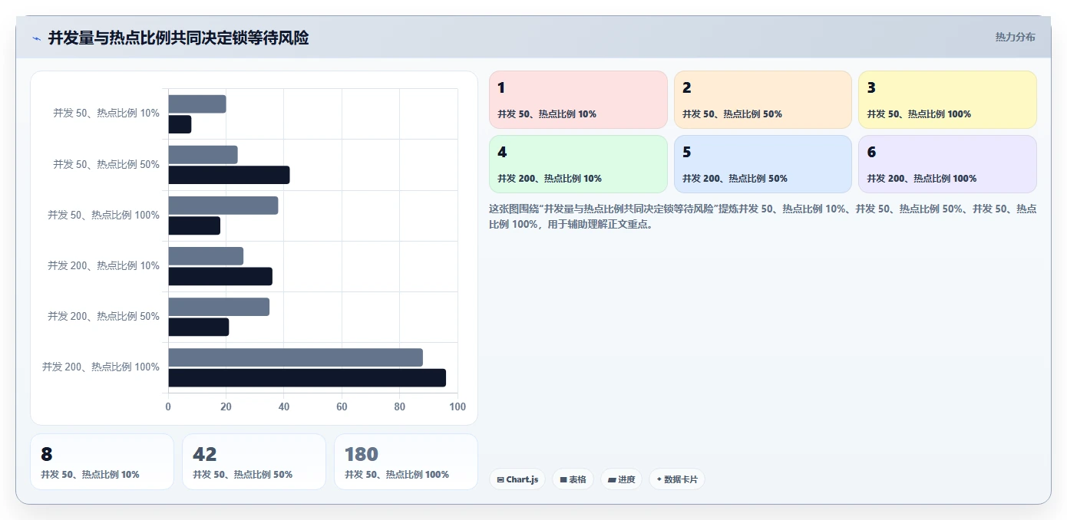Click chart axis label 并发 50、热点比例 100%
The image size is (1067, 520).
click(104, 215)
